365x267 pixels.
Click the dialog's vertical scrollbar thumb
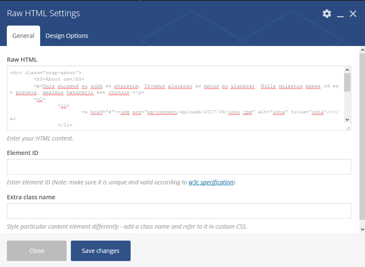pos(362,137)
